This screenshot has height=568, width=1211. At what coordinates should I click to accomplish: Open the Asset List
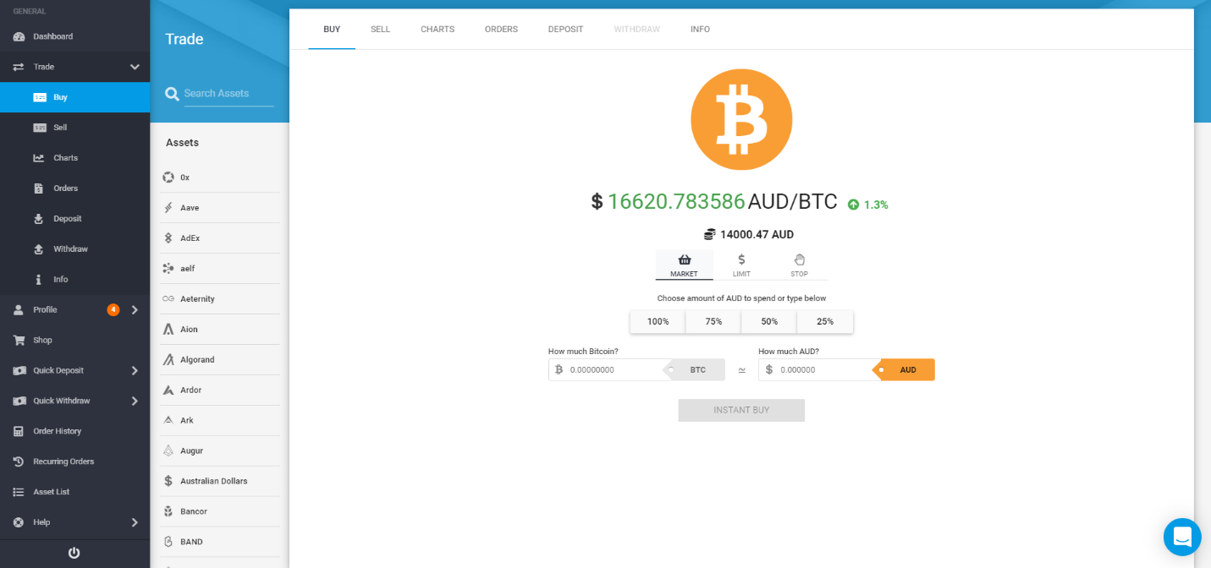74,492
